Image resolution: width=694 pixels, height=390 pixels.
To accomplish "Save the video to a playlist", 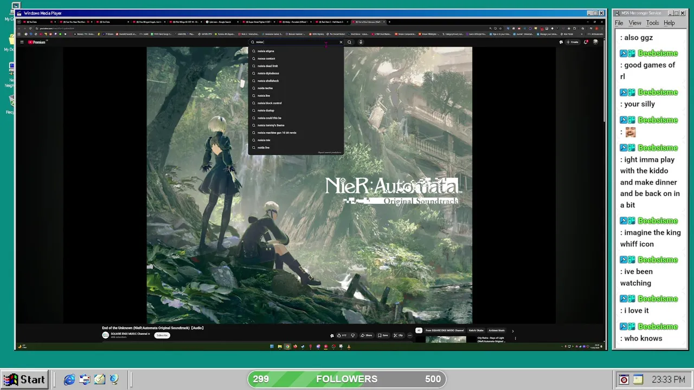I will [x=383, y=335].
